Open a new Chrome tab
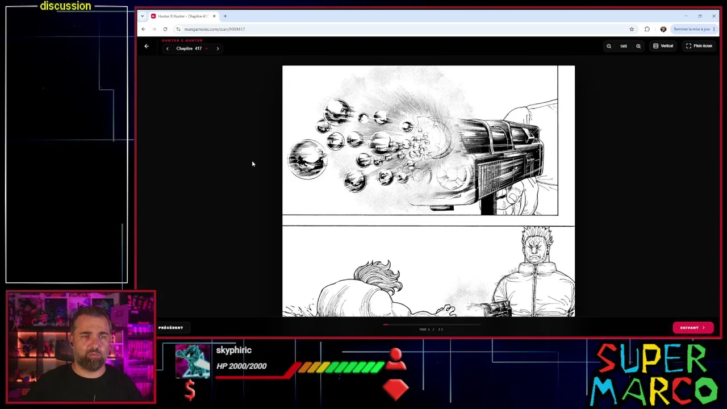Screen dimensions: 727x409 (225, 16)
